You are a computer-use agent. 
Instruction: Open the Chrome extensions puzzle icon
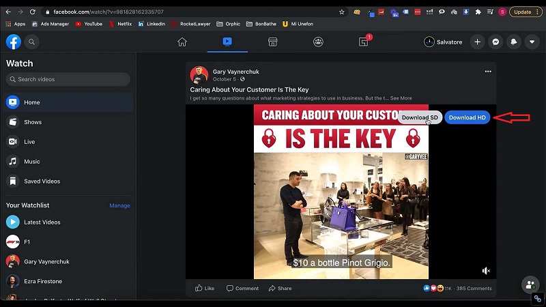click(478, 12)
